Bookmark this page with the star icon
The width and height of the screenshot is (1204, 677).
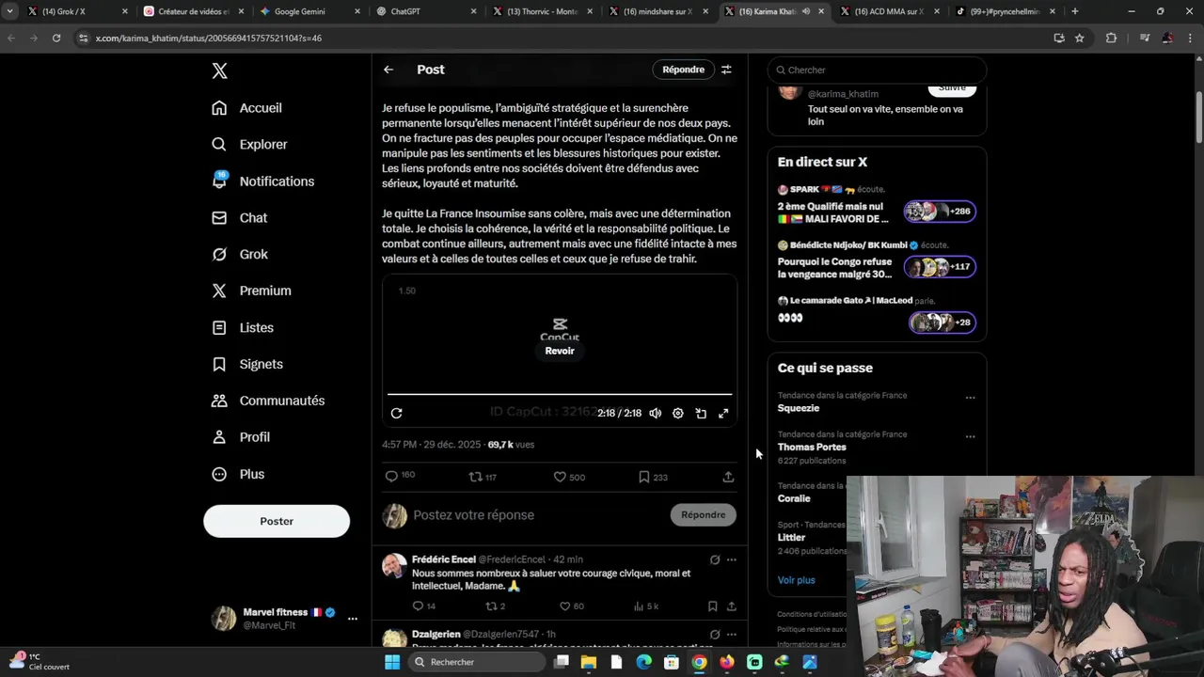point(1080,38)
